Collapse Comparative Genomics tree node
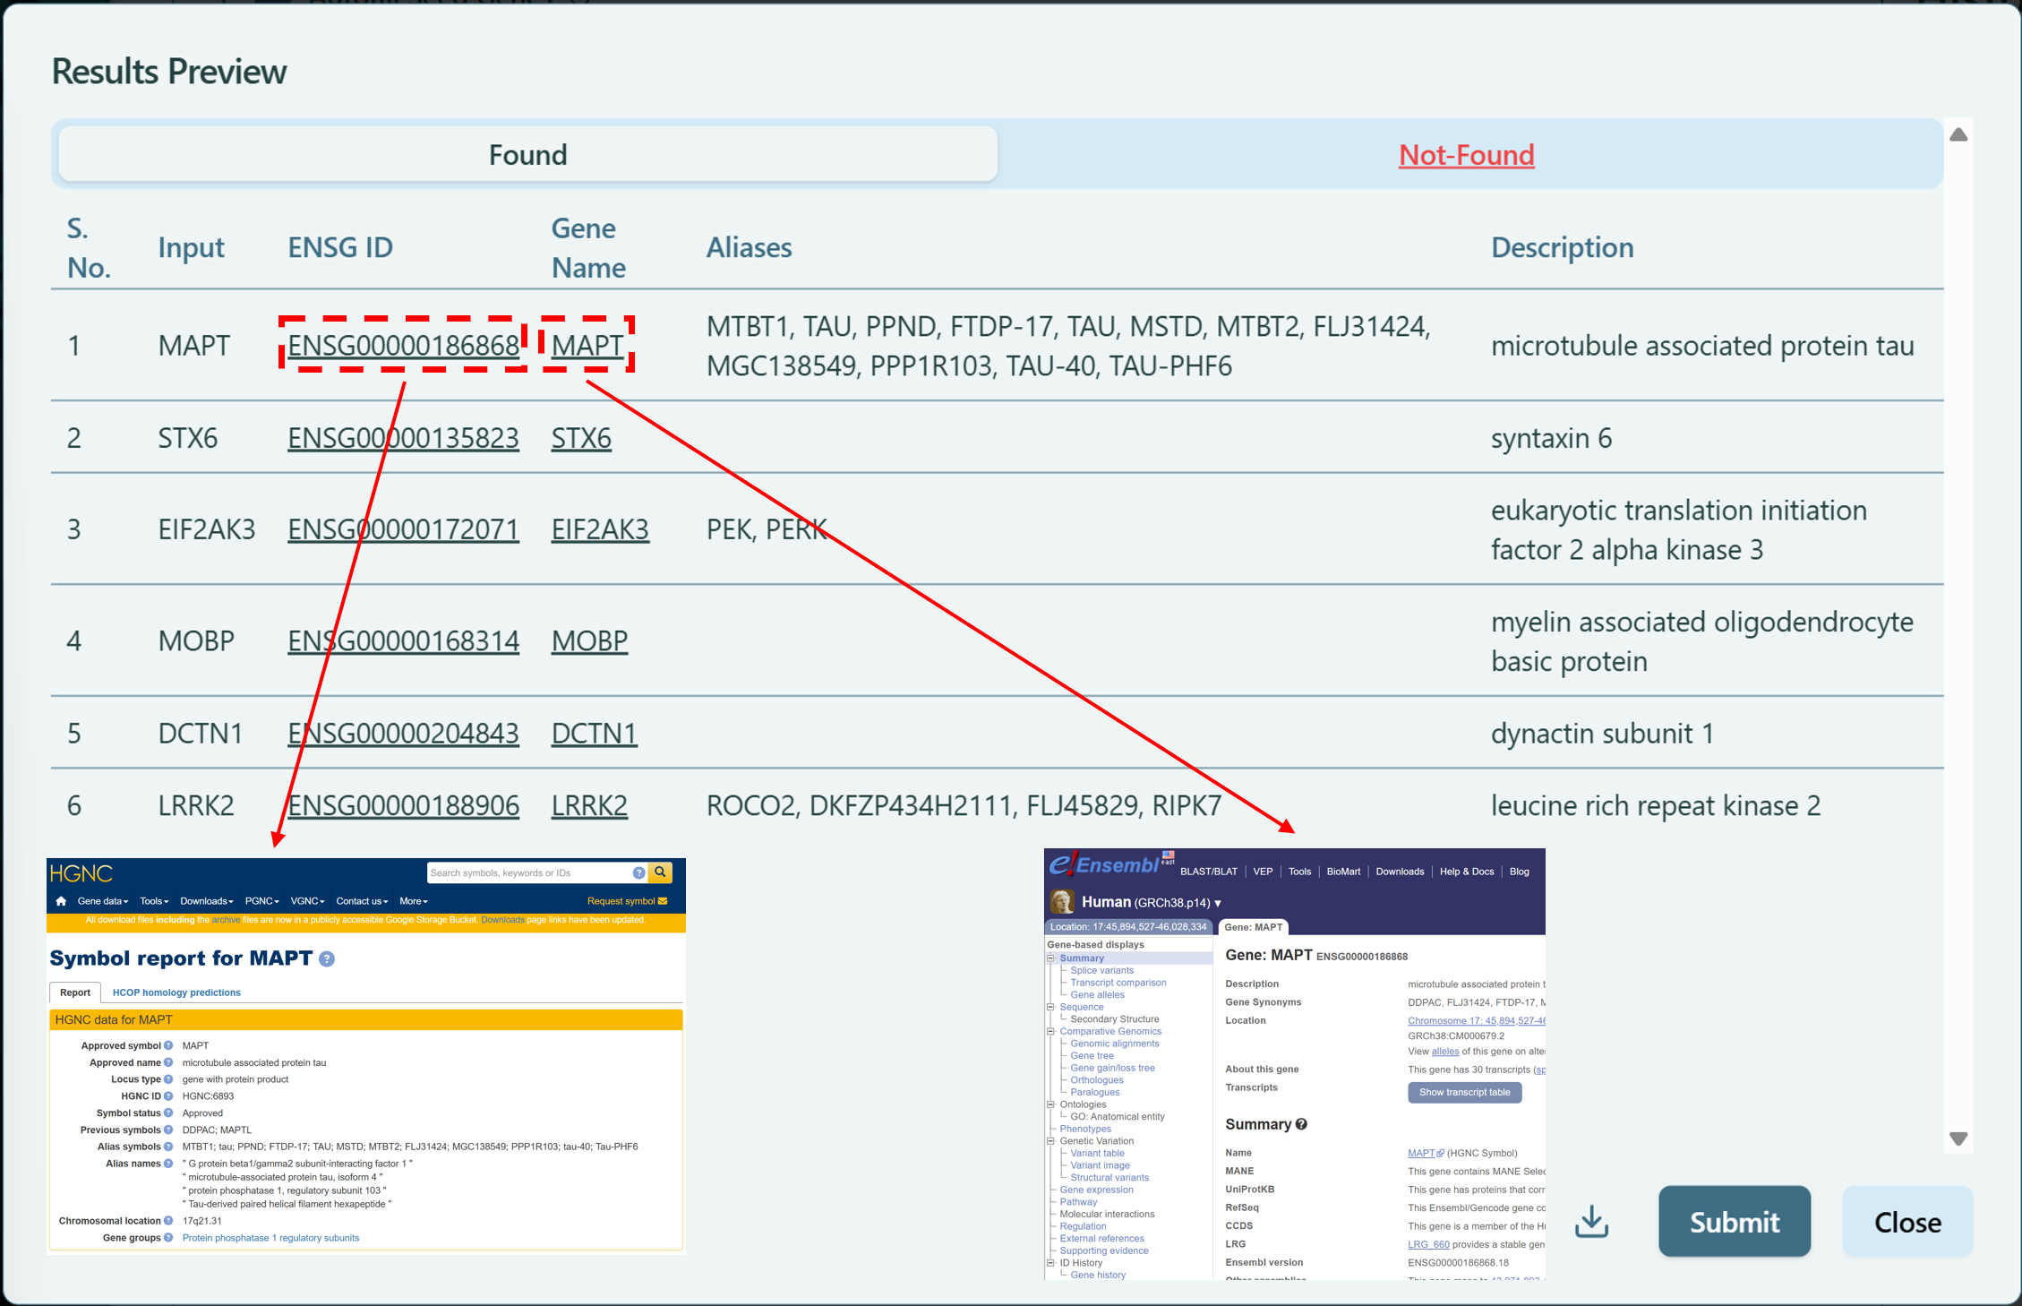This screenshot has width=2022, height=1306. 1051,1031
